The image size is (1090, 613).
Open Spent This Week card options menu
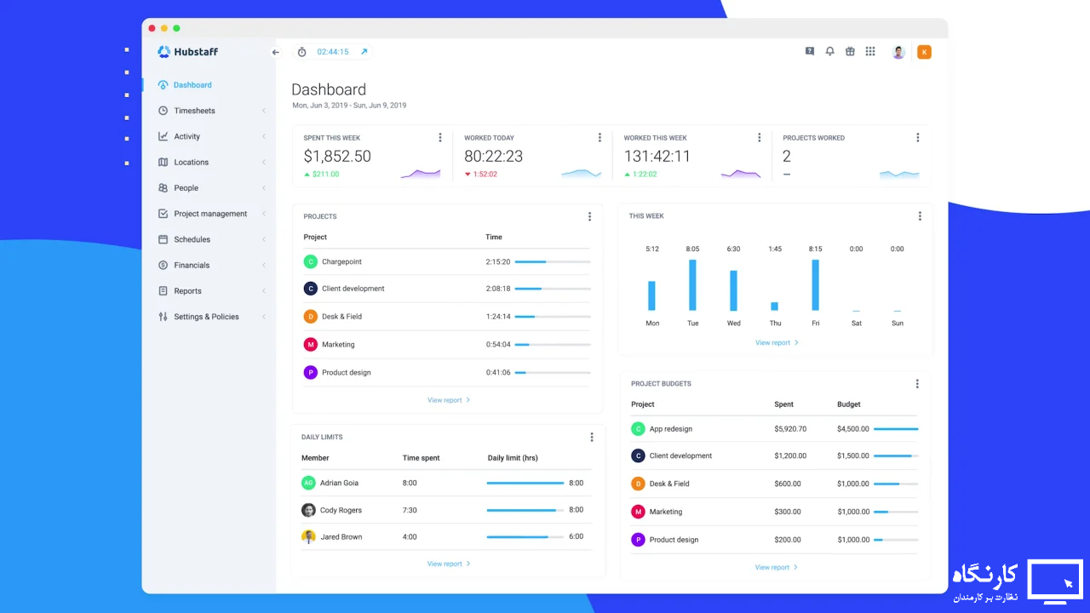point(440,137)
